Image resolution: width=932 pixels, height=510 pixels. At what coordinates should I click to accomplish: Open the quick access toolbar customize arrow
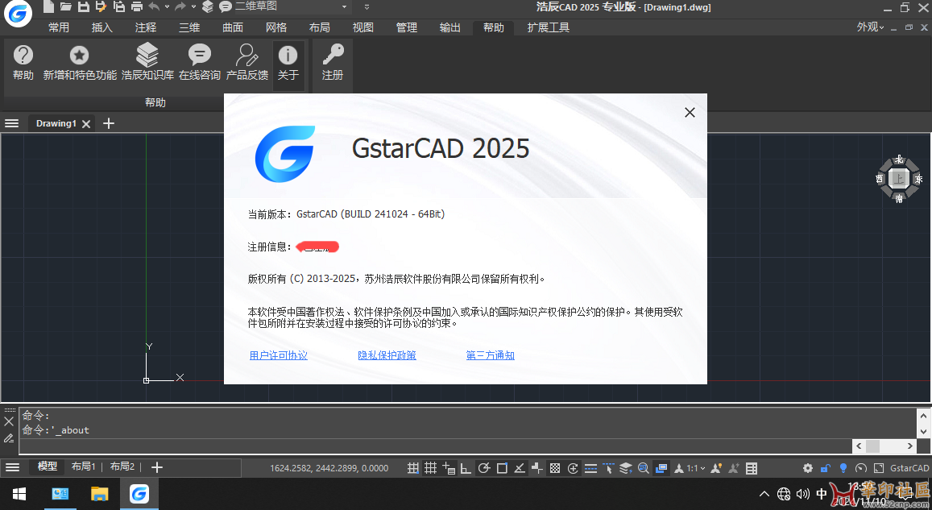click(x=367, y=6)
